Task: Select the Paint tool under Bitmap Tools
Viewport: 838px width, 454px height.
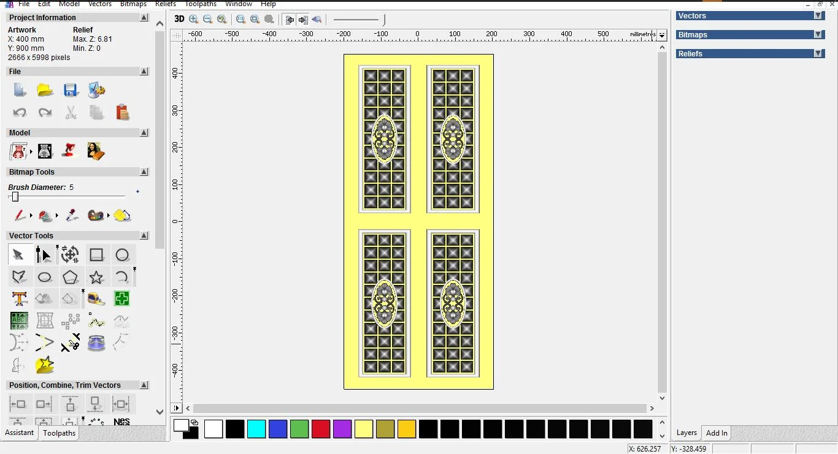Action: [20, 216]
